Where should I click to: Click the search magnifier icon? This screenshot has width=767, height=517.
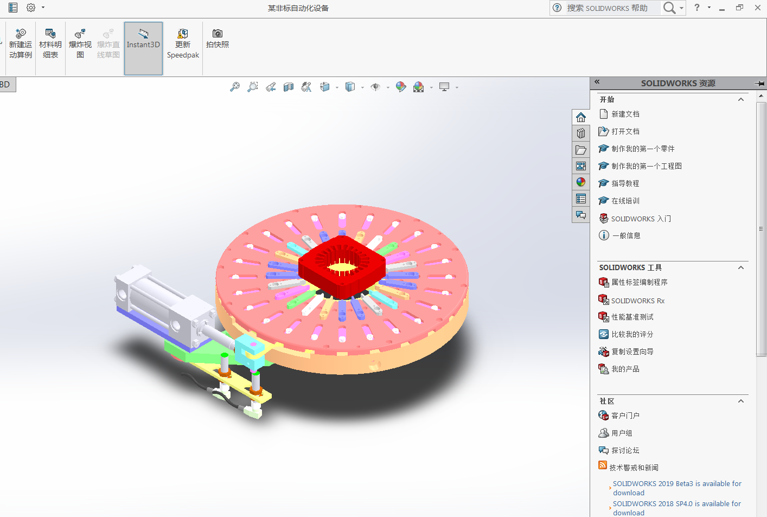pos(669,8)
